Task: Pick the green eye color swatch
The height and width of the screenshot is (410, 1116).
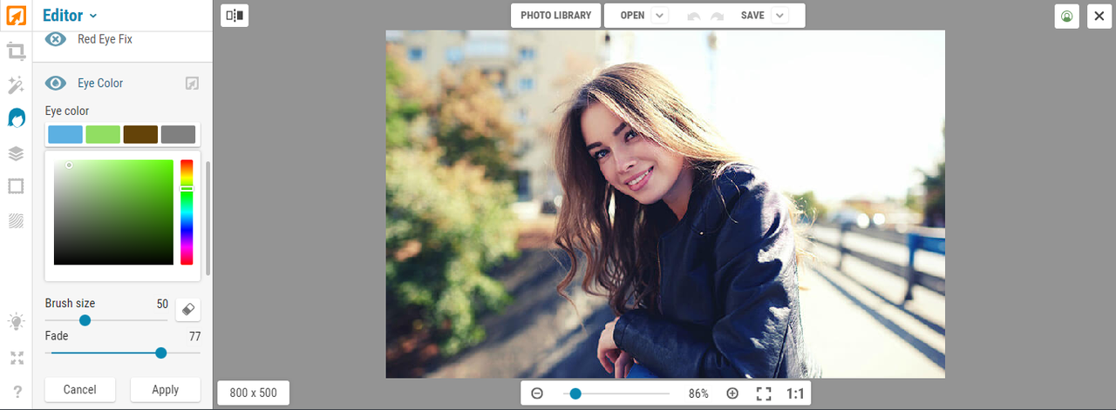Action: tap(103, 134)
